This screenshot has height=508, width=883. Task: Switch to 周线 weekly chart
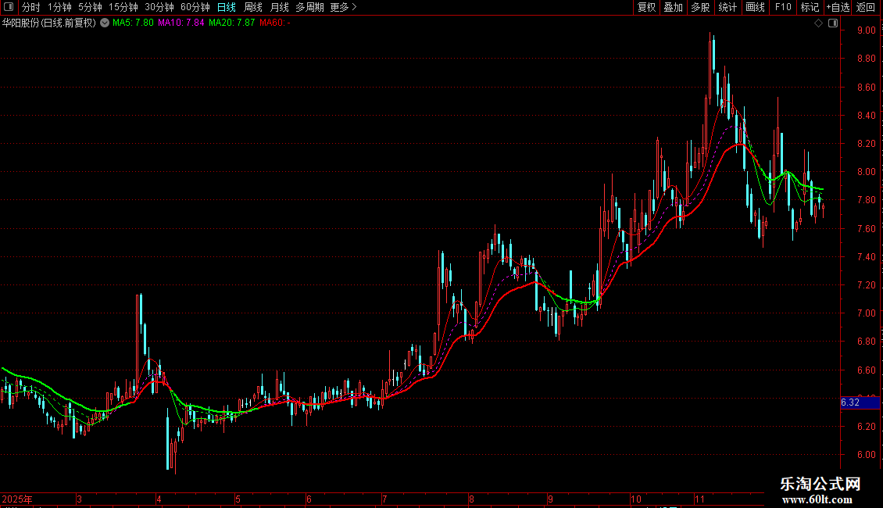(253, 7)
